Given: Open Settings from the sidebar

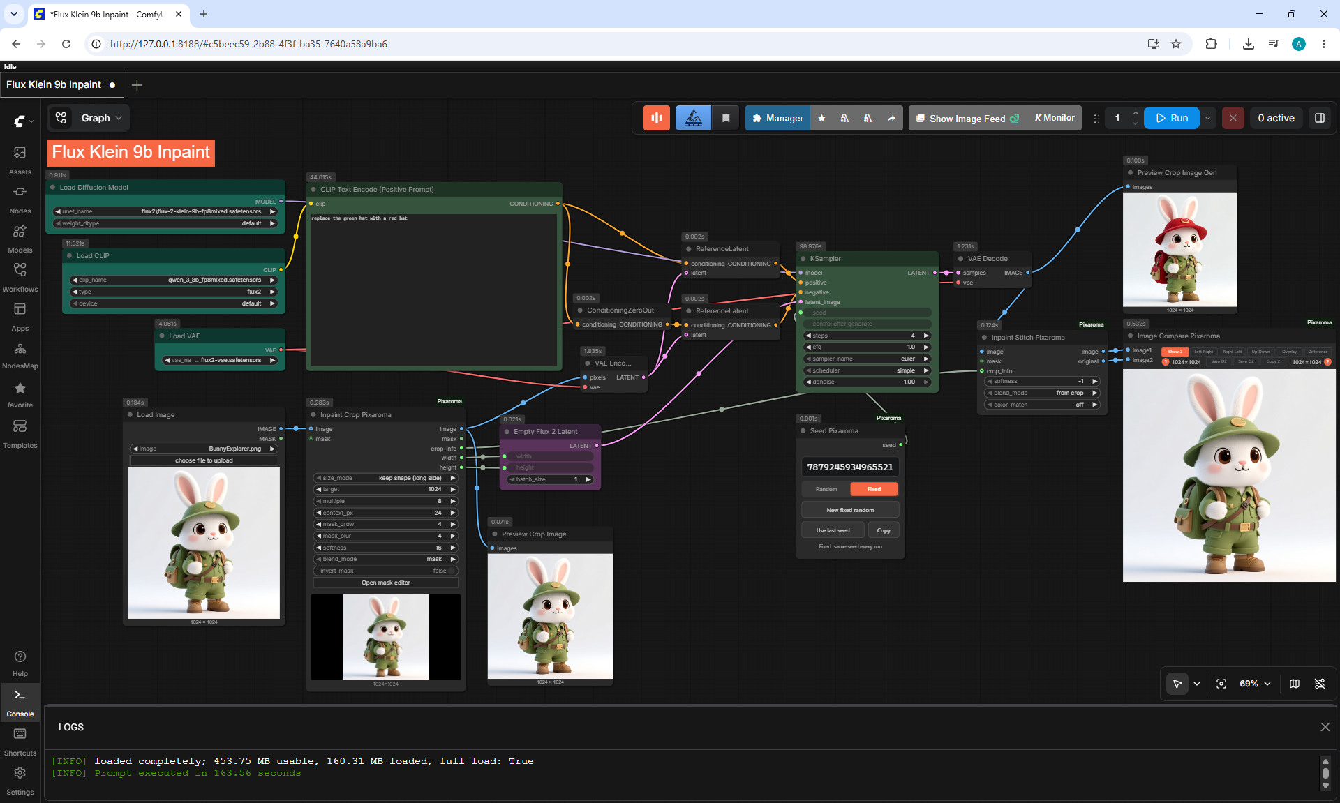Looking at the screenshot, I should (20, 781).
